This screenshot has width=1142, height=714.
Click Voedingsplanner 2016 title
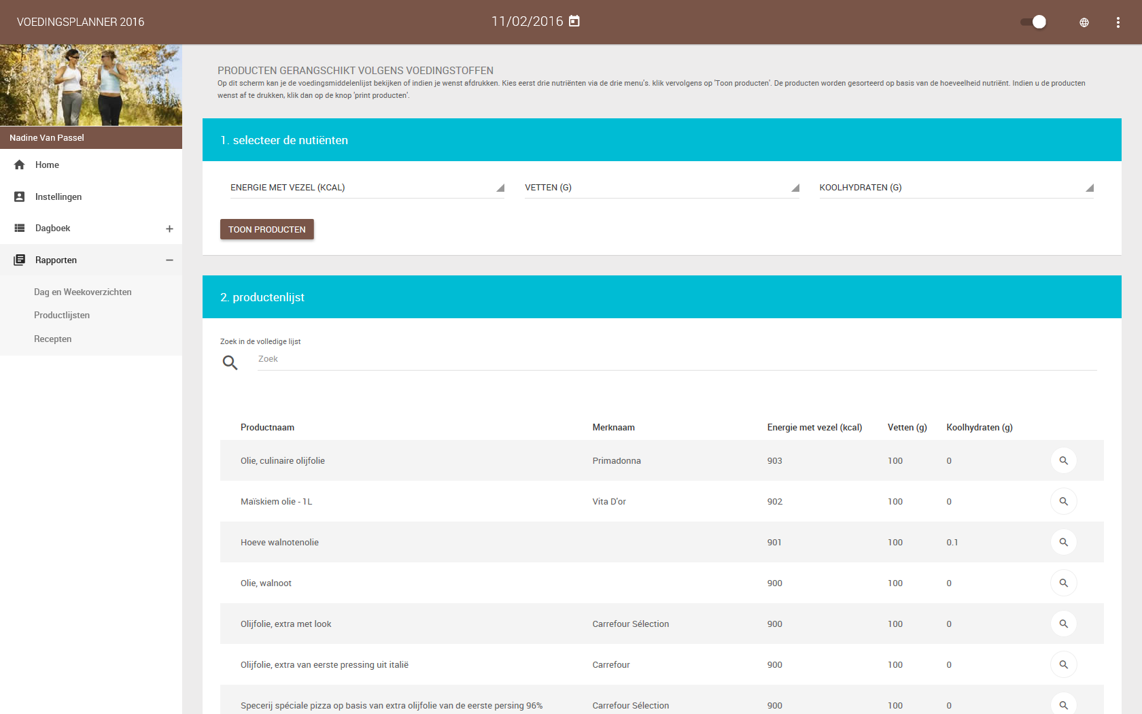point(80,22)
